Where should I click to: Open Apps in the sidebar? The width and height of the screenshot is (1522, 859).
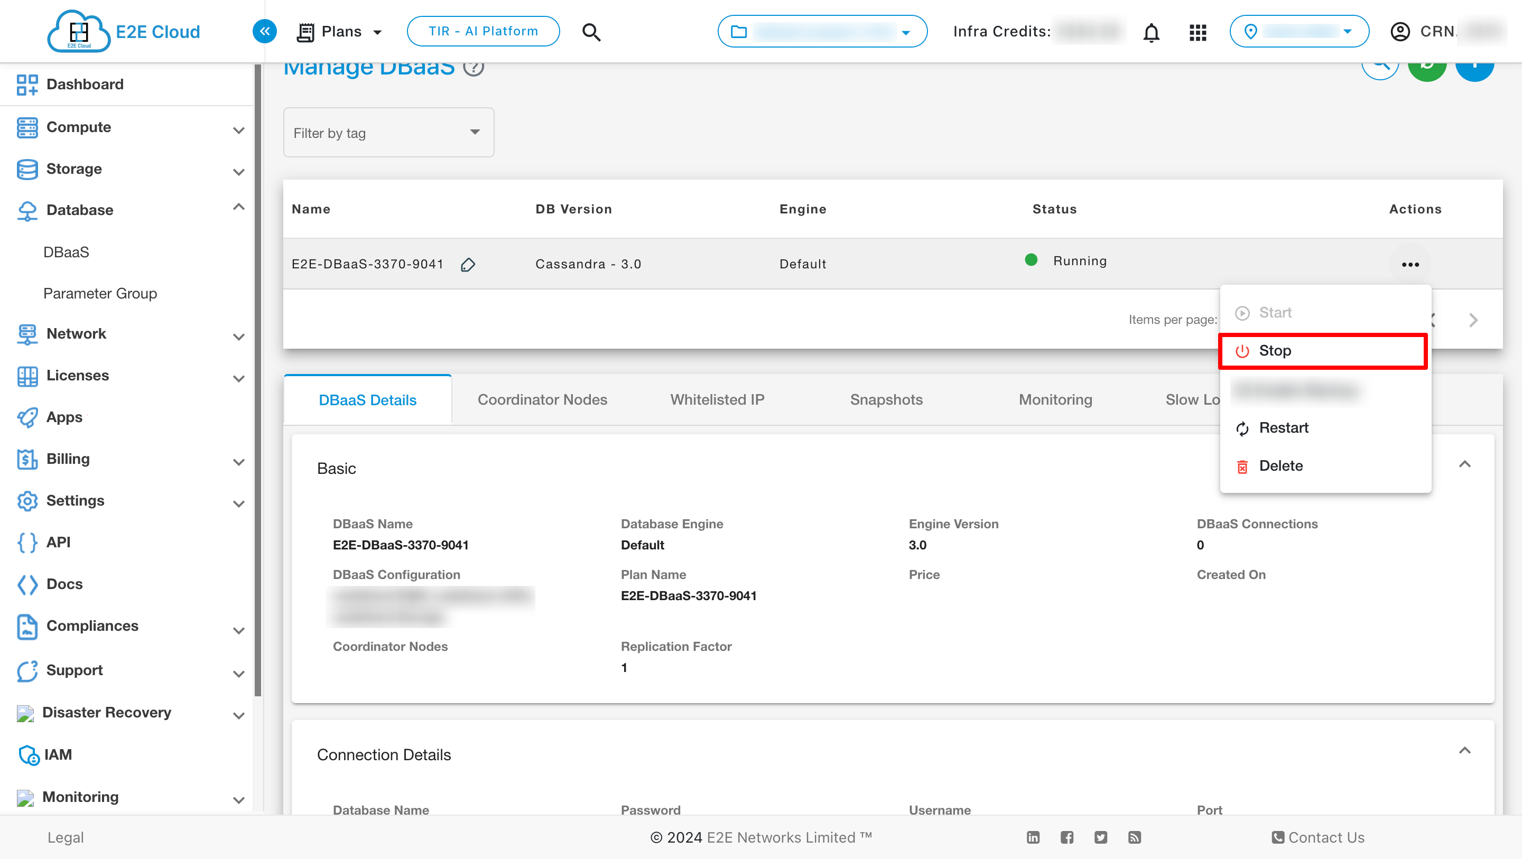pos(64,417)
